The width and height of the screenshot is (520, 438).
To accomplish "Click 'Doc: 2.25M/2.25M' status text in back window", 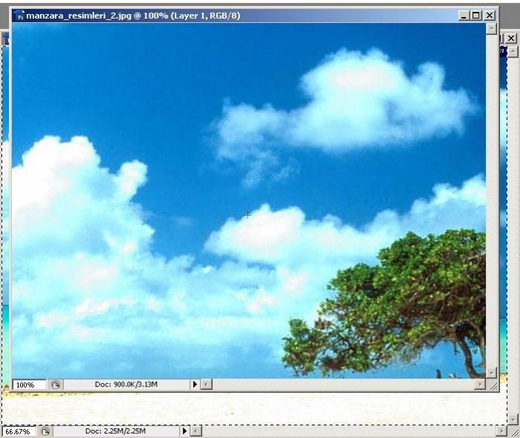I will [x=115, y=431].
